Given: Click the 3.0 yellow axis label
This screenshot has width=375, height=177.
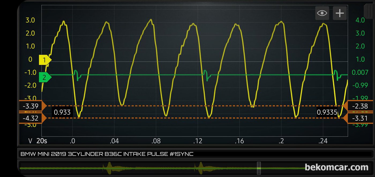Looking at the screenshot, I should click(x=30, y=21).
